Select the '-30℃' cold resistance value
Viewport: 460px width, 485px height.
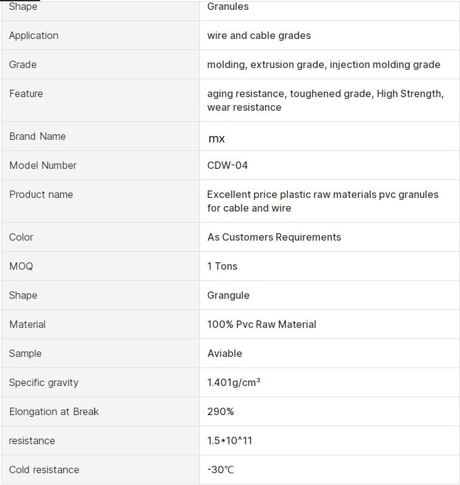point(220,470)
